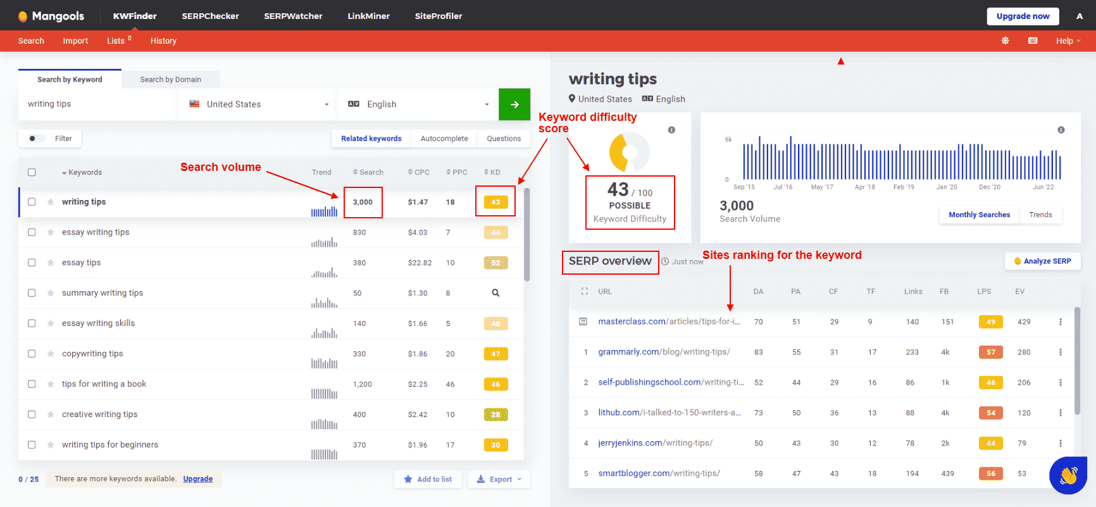The width and height of the screenshot is (1096, 507).
Task: Click Add to list button
Action: [x=428, y=479]
